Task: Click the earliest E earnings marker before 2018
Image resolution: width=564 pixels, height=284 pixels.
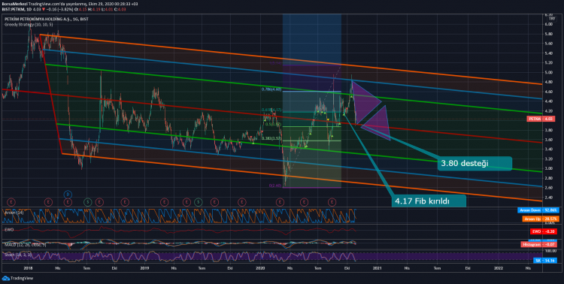Action: click(11, 202)
